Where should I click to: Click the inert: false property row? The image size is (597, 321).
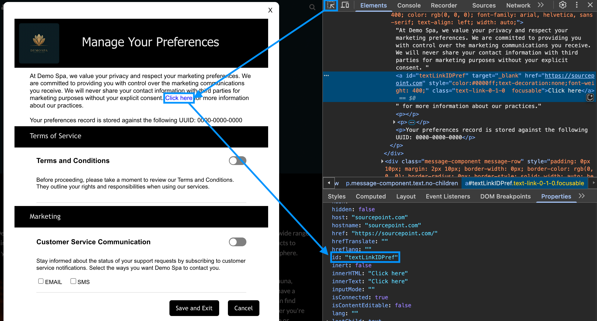pyautogui.click(x=352, y=265)
